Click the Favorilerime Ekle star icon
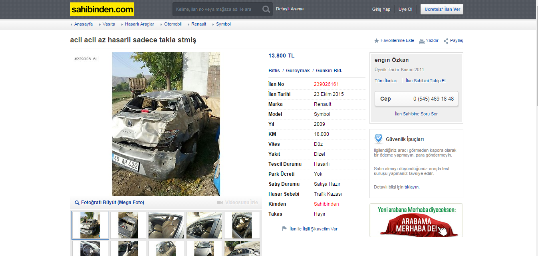The height and width of the screenshot is (256, 538). click(x=376, y=41)
